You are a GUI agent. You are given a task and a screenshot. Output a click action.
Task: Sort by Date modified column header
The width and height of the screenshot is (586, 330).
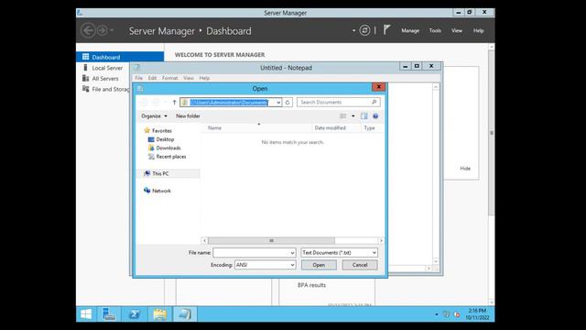click(x=330, y=128)
